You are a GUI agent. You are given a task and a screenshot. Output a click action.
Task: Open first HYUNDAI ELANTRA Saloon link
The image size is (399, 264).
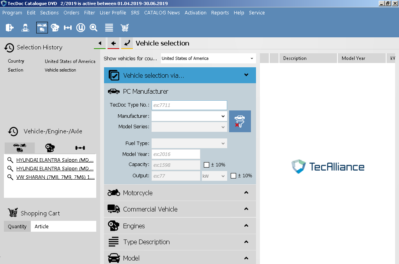point(55,160)
